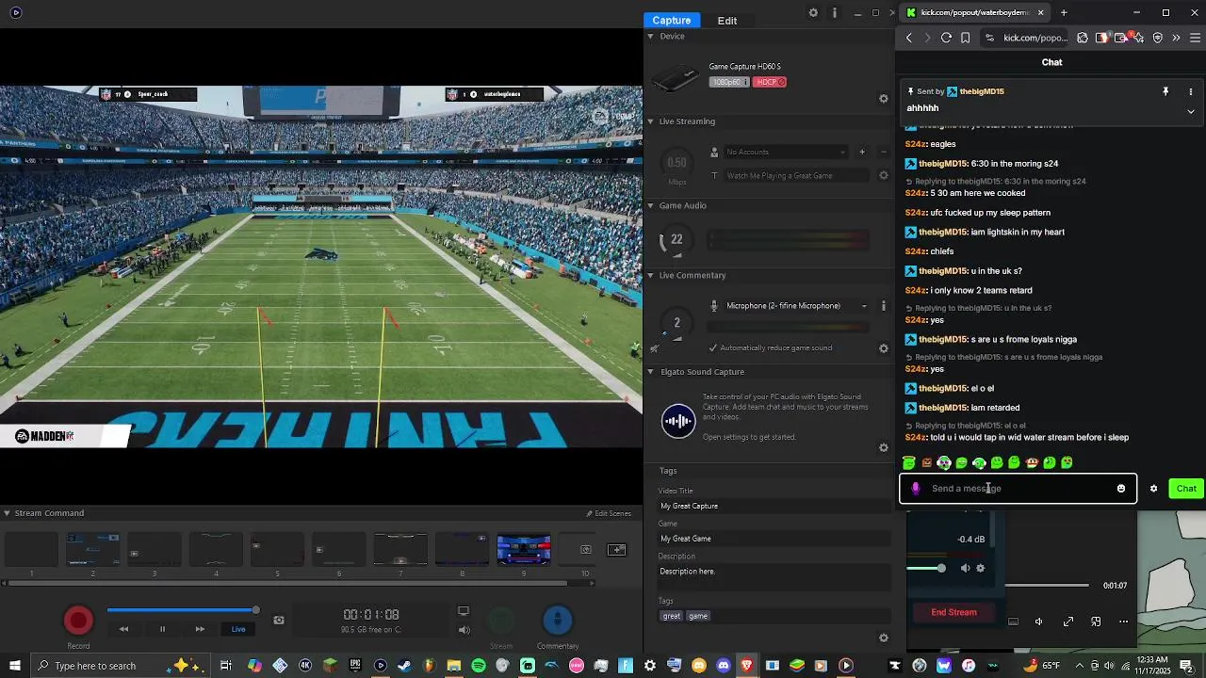Collapse the Elgato Sound Capture section

650,372
